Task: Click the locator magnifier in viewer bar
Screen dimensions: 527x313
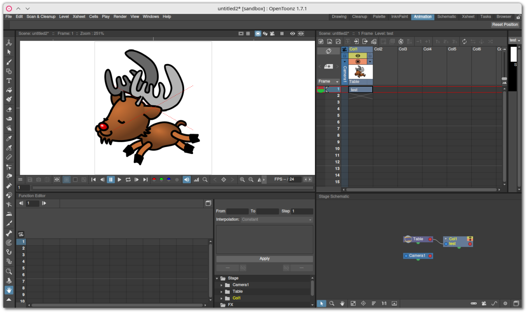Action: pyautogui.click(x=205, y=180)
